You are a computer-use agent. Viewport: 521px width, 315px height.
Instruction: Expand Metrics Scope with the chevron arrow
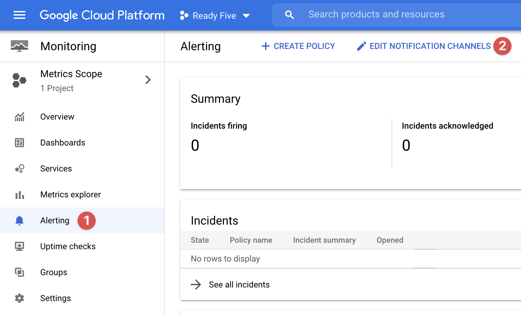tap(148, 80)
